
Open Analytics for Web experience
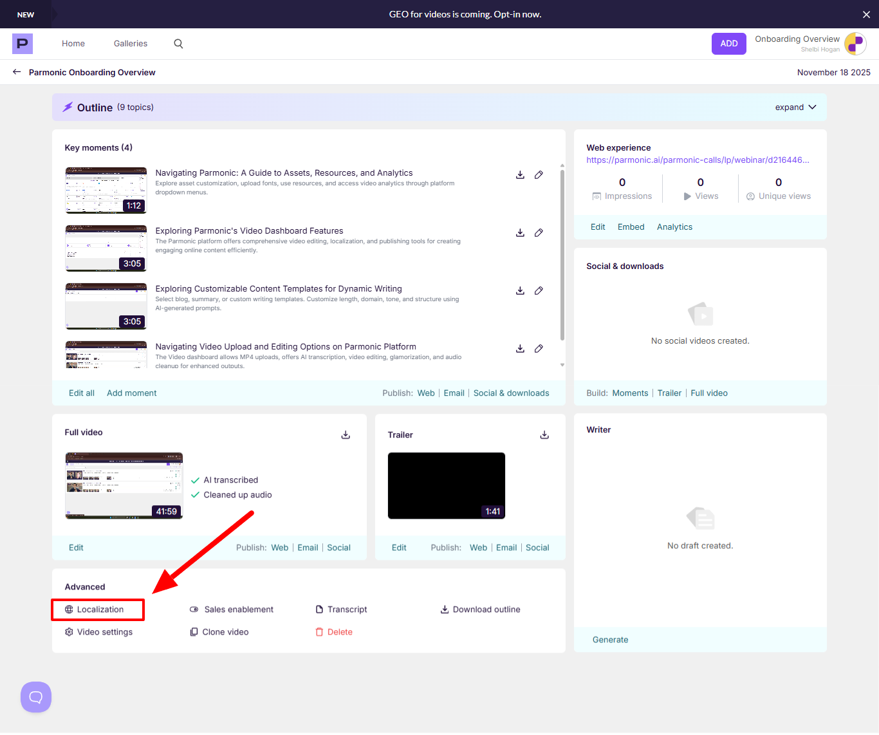point(674,227)
